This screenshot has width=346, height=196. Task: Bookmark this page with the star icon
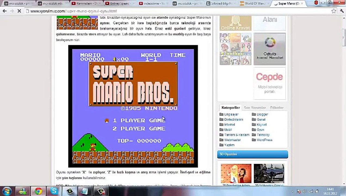tap(334, 11)
